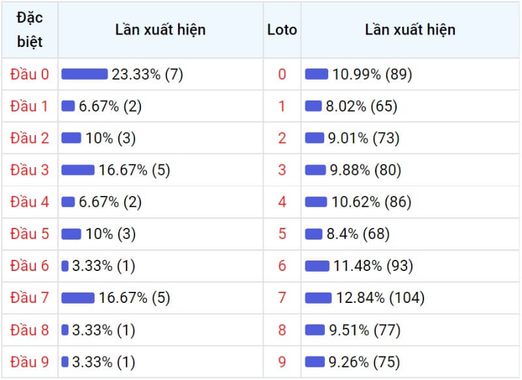Click Loto number 9
522x380 pixels.
(x=282, y=362)
